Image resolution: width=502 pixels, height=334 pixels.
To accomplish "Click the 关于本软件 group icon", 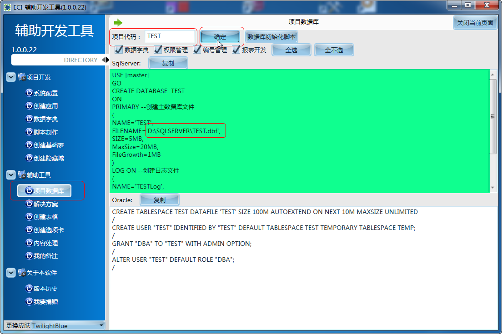I will click(x=22, y=273).
